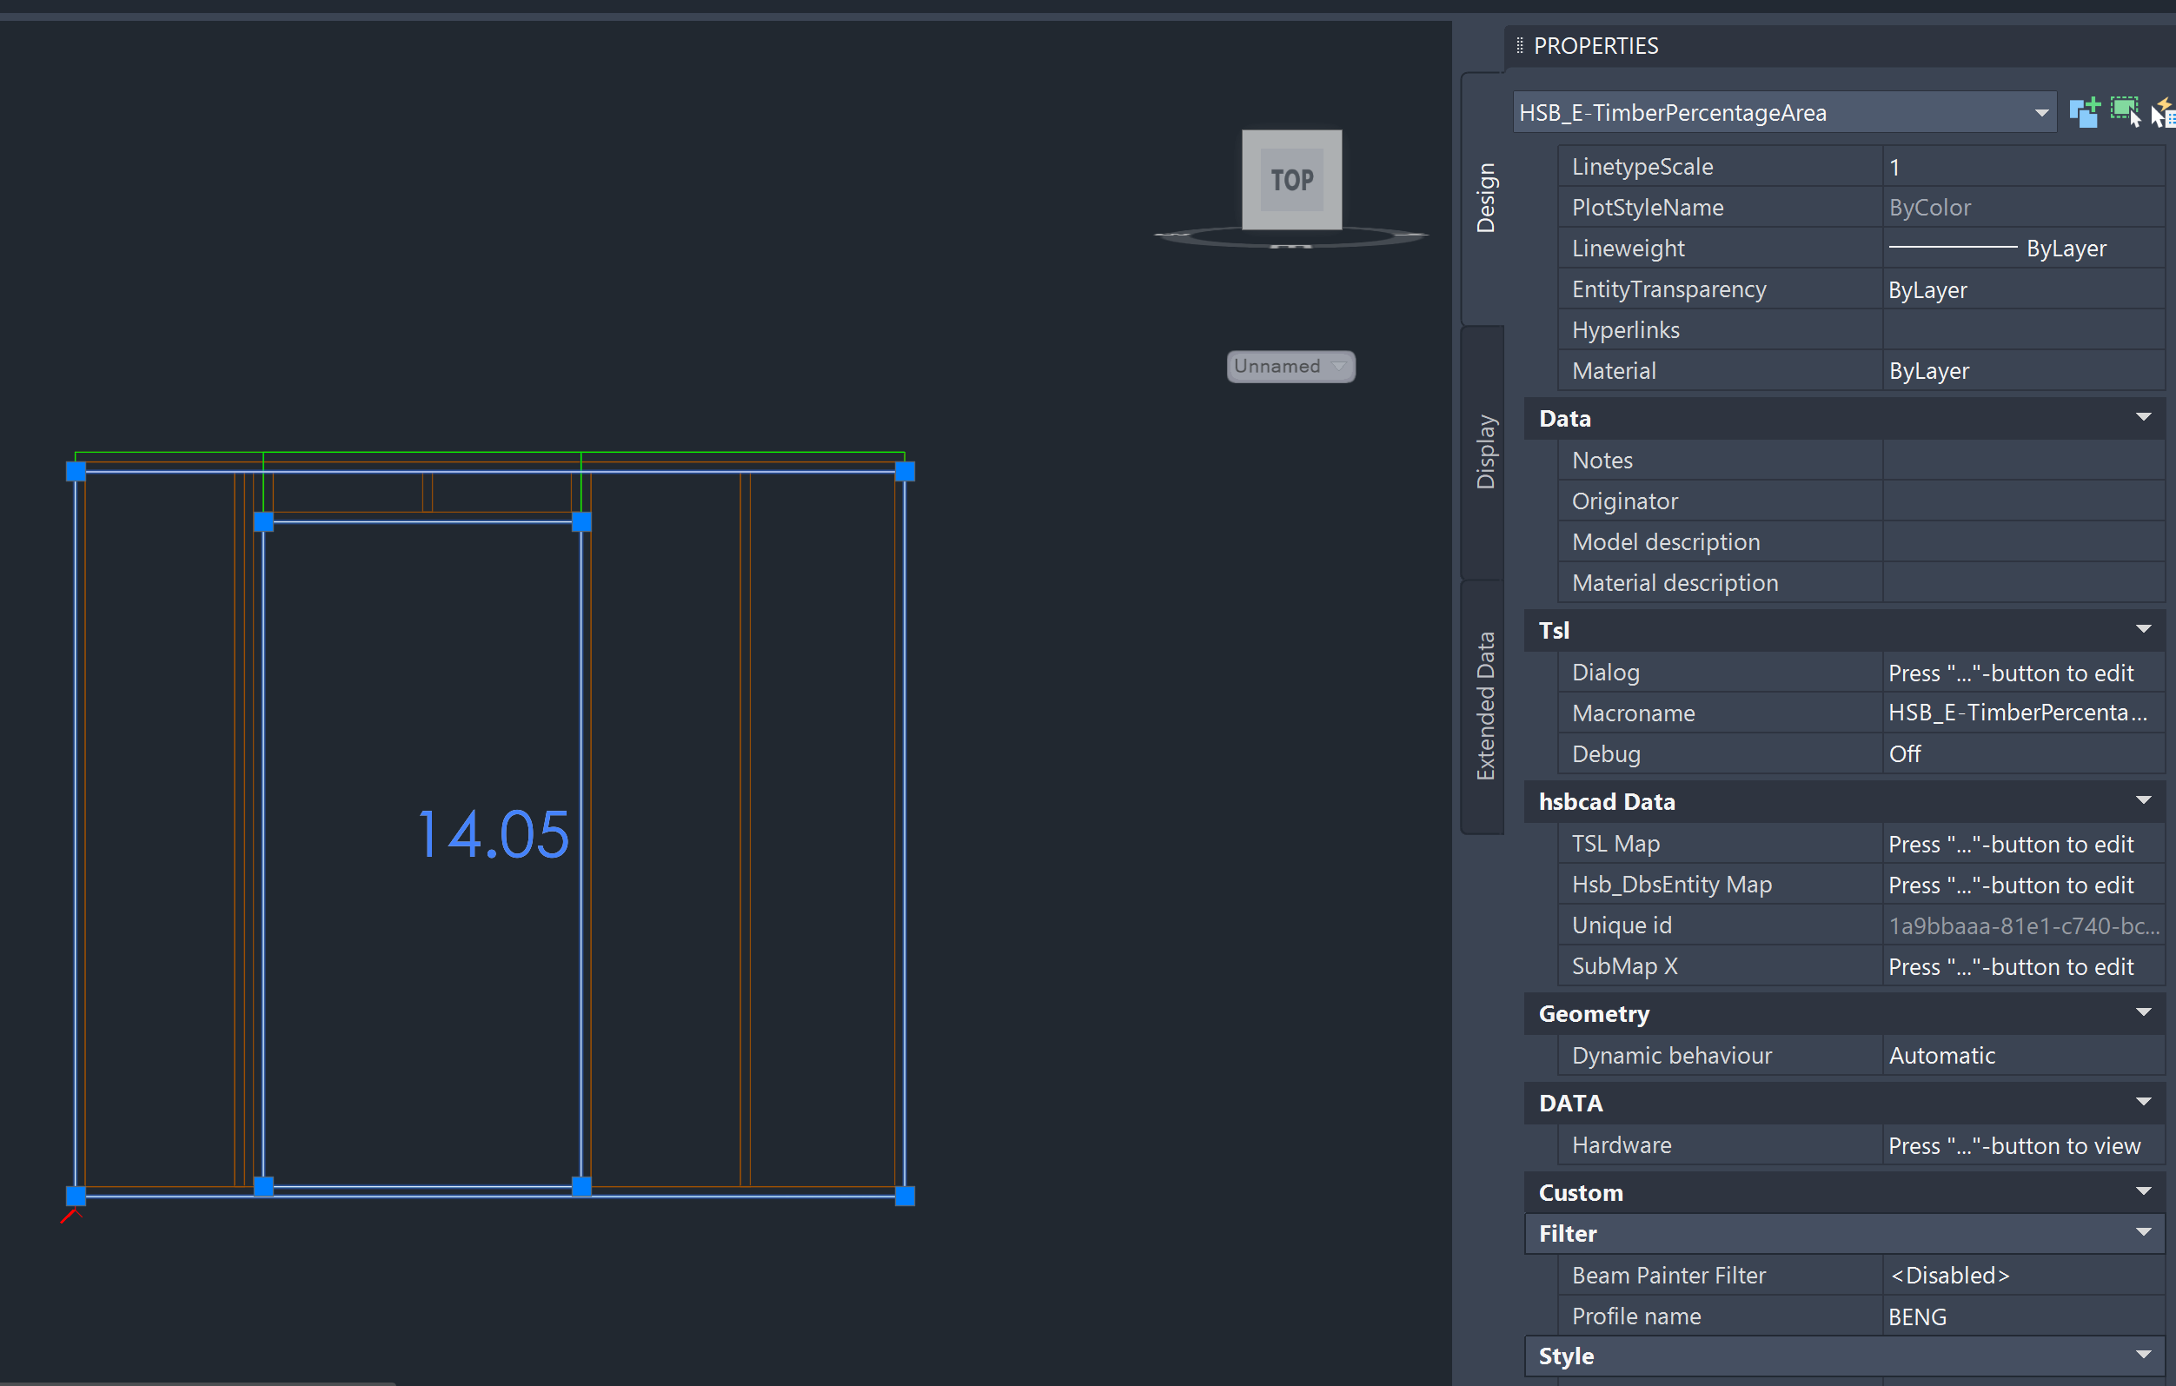Click the Toggle PICKADD value icon
Screen dimensions: 2176x1386
click(2083, 113)
